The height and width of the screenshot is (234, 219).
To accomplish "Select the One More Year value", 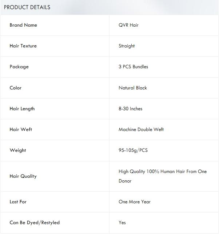I will 134,202.
